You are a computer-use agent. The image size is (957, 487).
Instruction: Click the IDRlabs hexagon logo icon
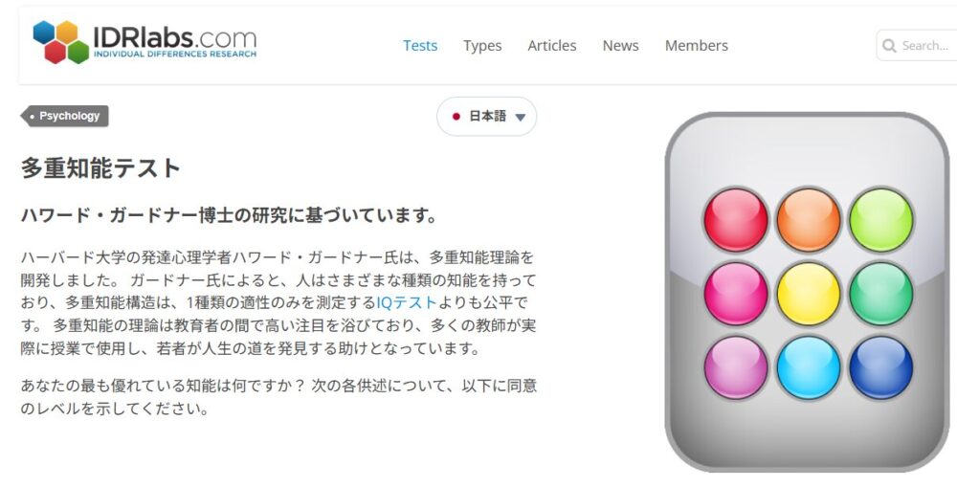click(61, 42)
